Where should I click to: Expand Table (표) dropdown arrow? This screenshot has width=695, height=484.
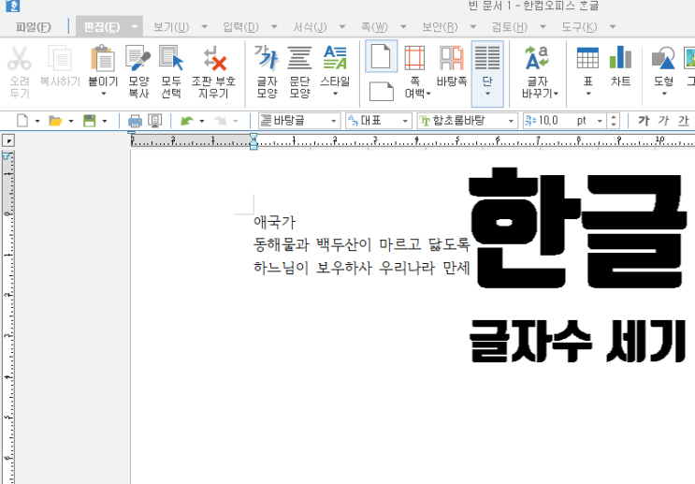click(x=588, y=94)
